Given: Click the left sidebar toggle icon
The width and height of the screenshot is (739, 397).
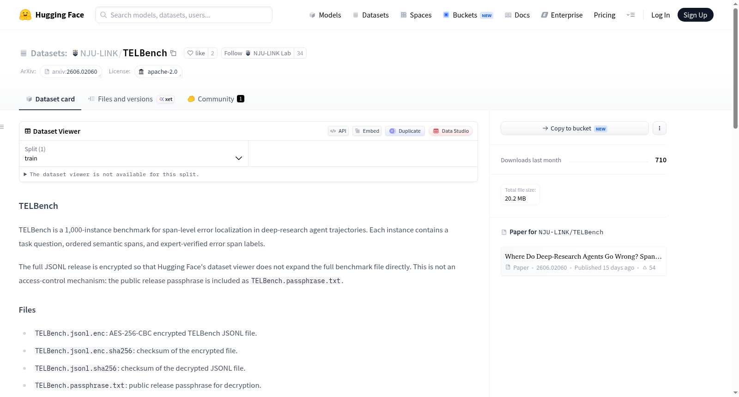Looking at the screenshot, I should [x=2, y=127].
